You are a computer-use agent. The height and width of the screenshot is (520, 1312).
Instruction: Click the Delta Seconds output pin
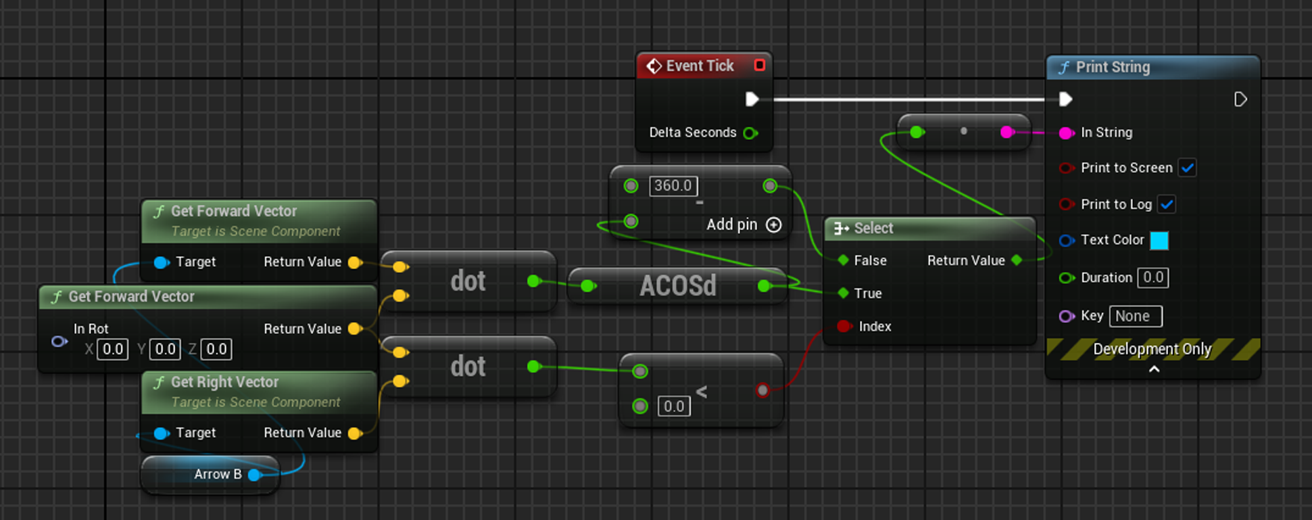(x=750, y=133)
